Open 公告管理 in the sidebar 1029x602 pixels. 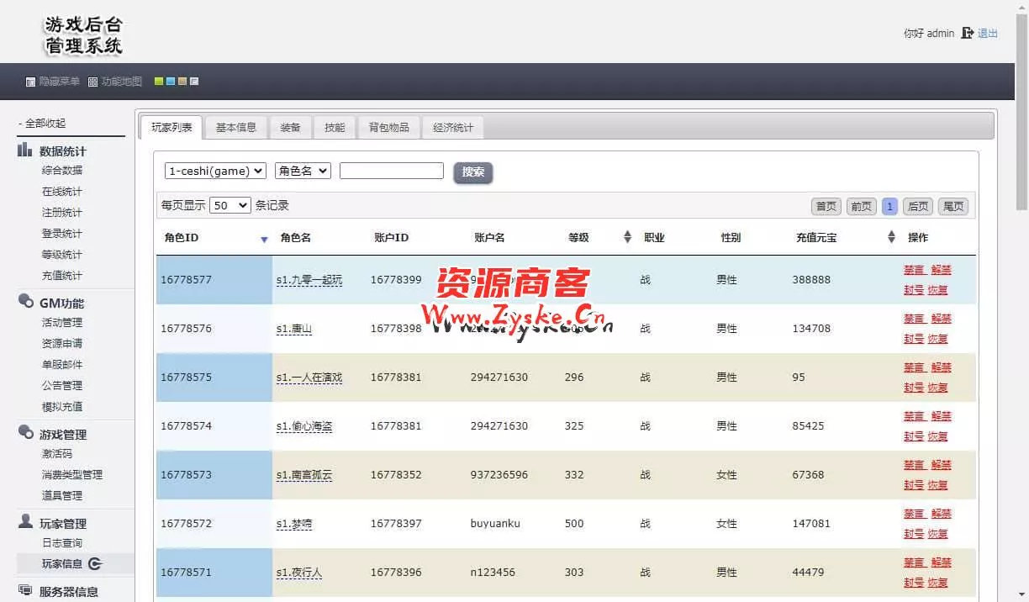click(x=62, y=386)
